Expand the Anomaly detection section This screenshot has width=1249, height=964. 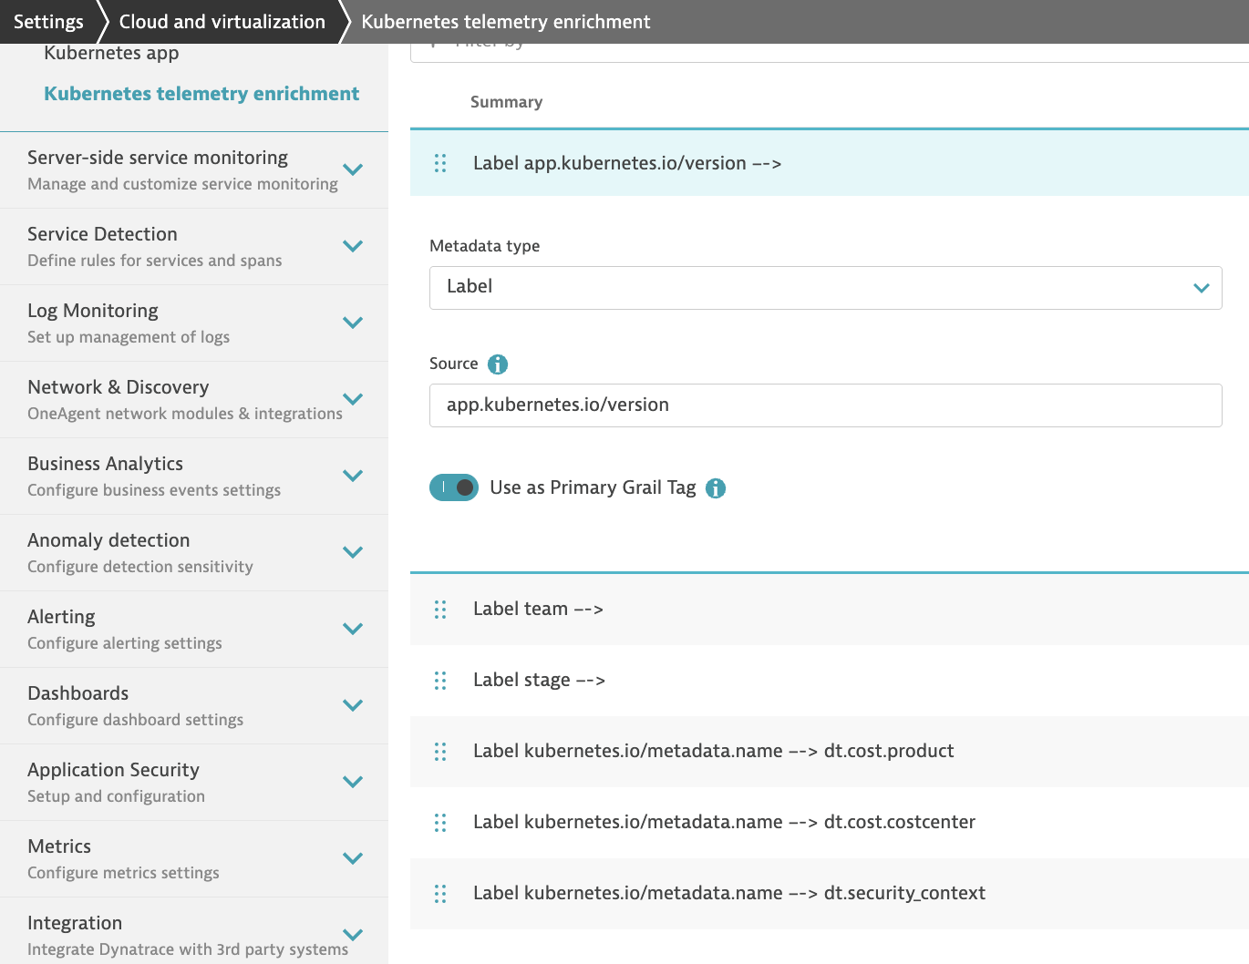click(x=352, y=552)
